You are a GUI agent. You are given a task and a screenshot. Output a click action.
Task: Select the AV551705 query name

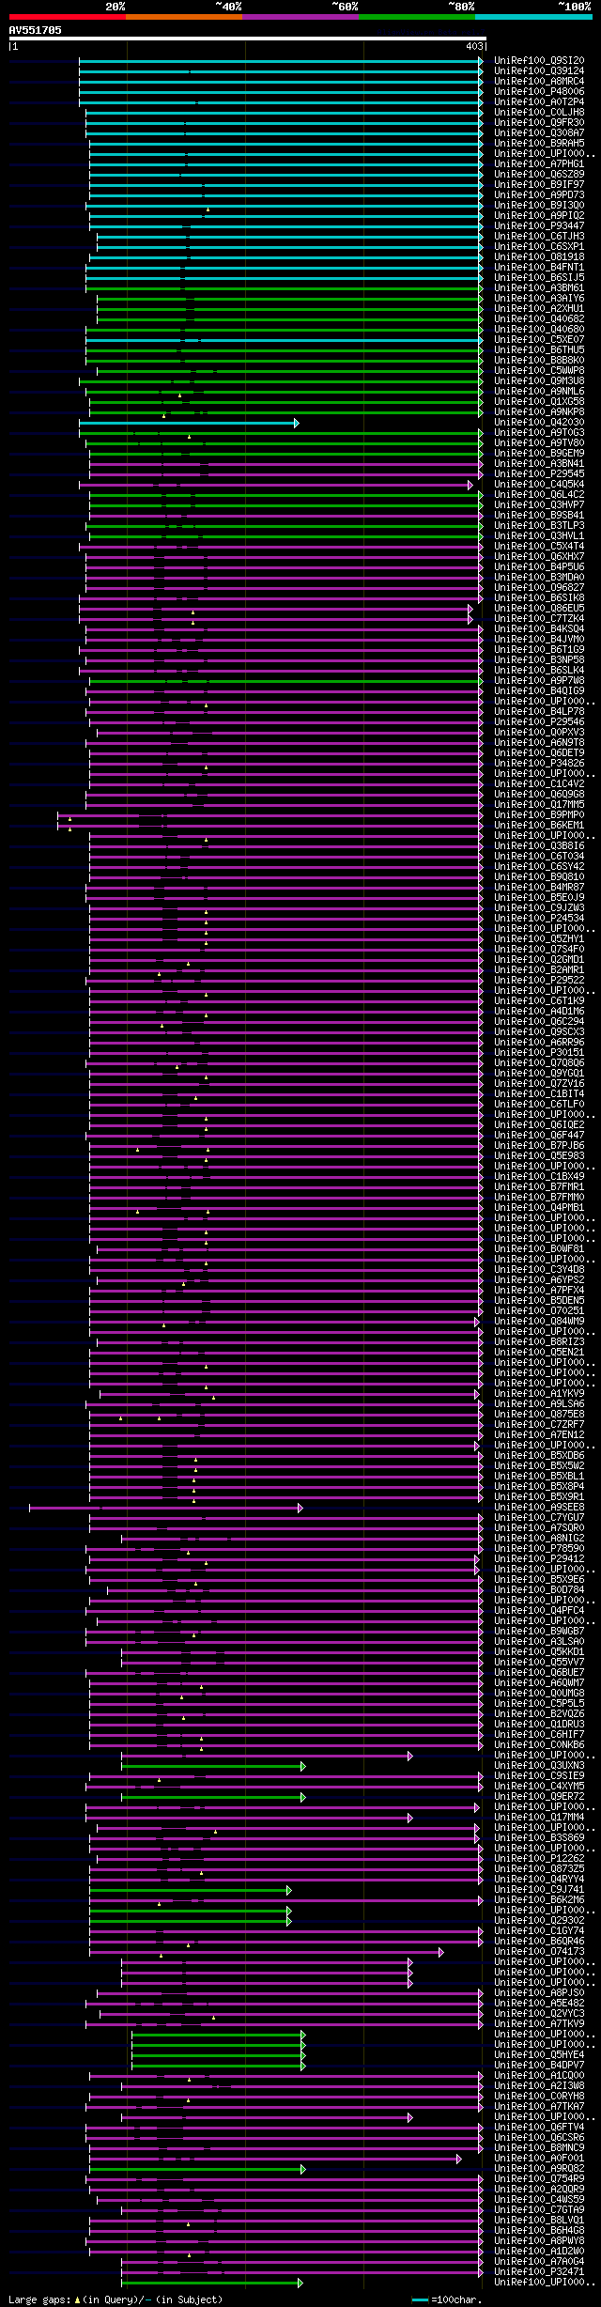click(36, 30)
